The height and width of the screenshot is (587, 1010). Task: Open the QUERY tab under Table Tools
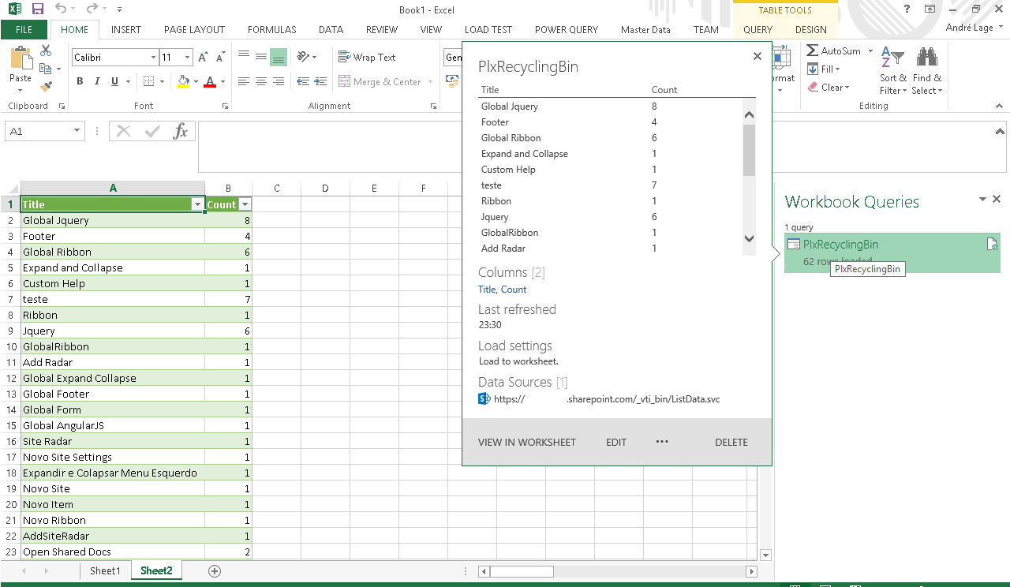pyautogui.click(x=758, y=30)
